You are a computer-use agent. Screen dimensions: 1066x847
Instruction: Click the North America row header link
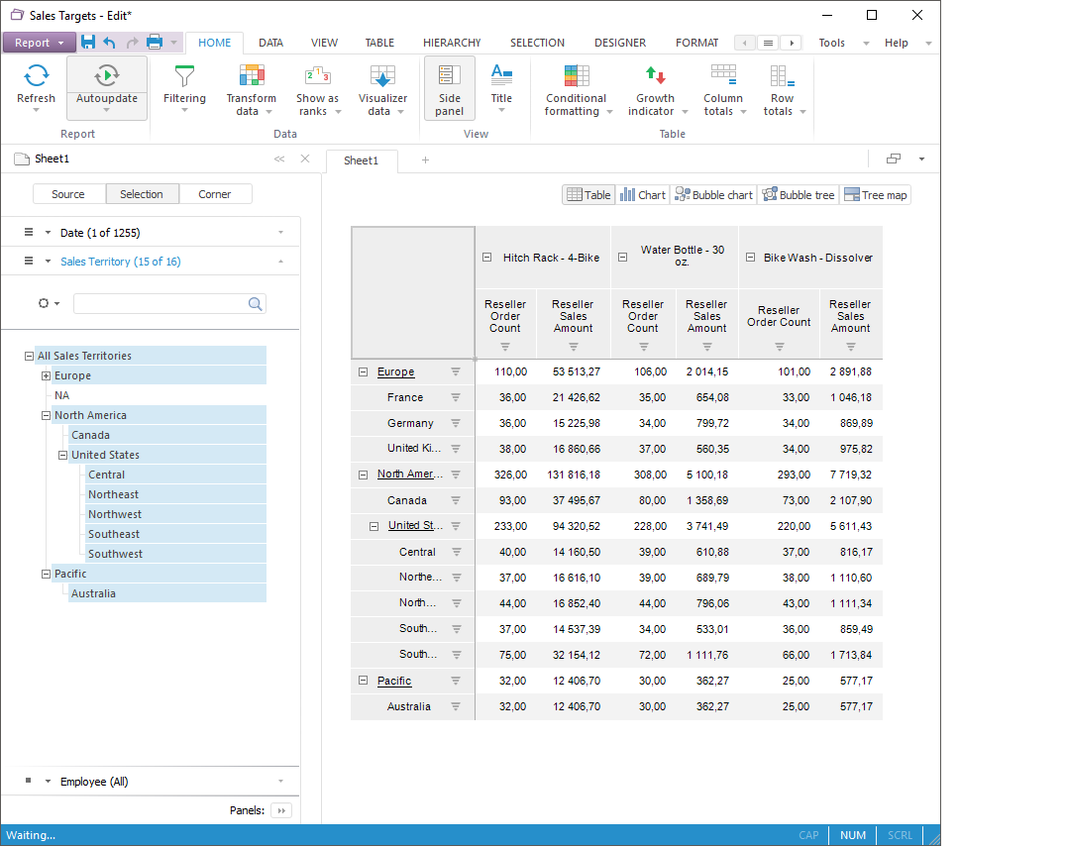[409, 475]
